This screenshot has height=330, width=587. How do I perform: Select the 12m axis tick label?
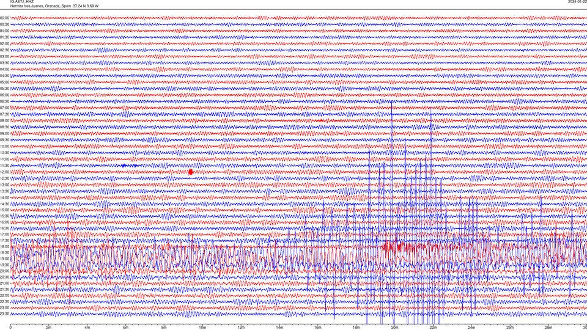(241, 328)
